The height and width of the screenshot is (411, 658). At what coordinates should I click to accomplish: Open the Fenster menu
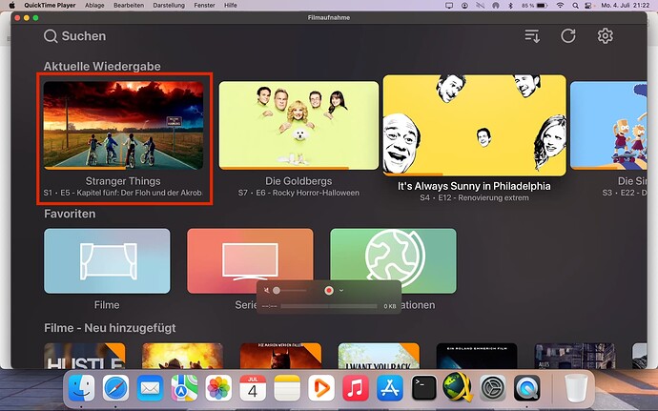[x=204, y=6]
